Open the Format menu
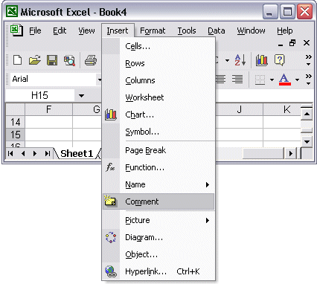The height and width of the screenshot is (284, 317). click(153, 30)
